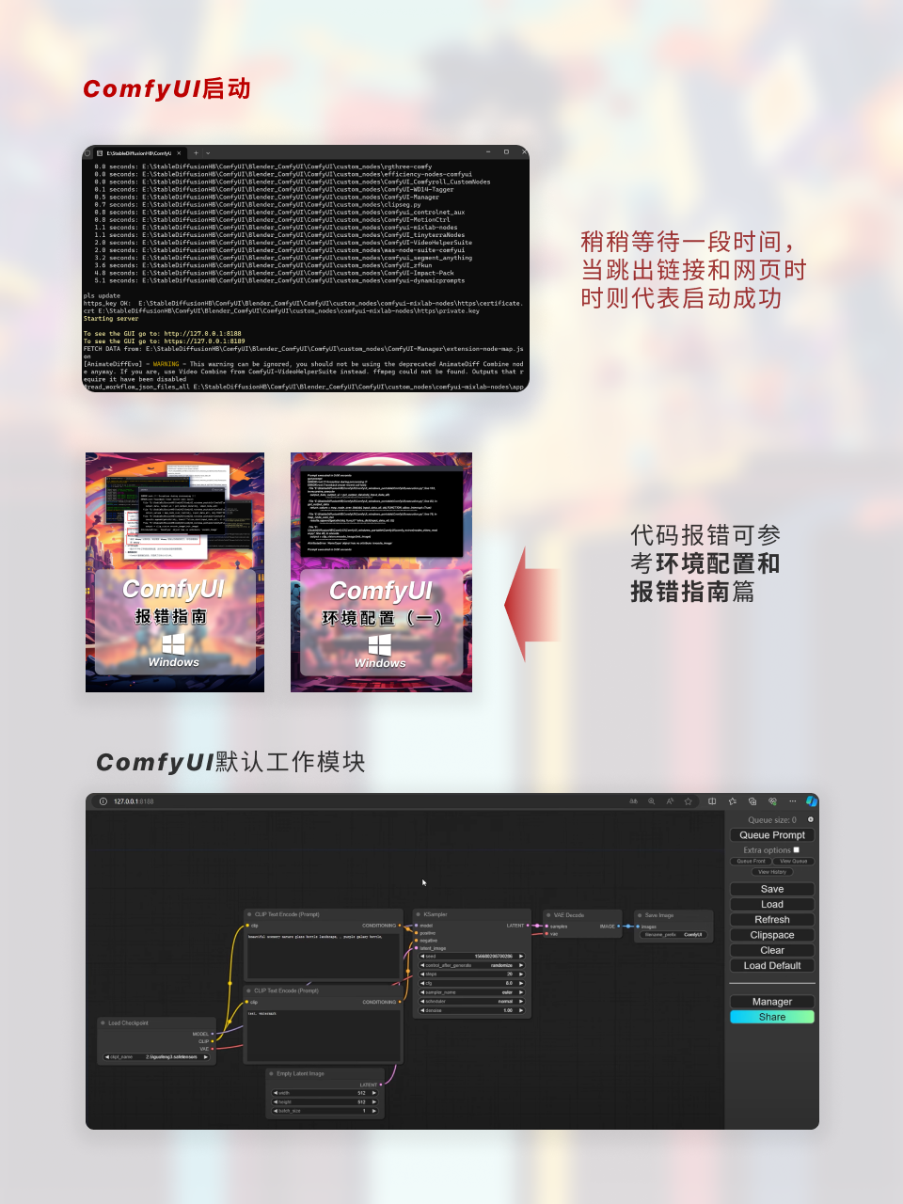Click the read aloud icon in browser toolbar
The height and width of the screenshot is (1204, 903).
click(x=670, y=801)
